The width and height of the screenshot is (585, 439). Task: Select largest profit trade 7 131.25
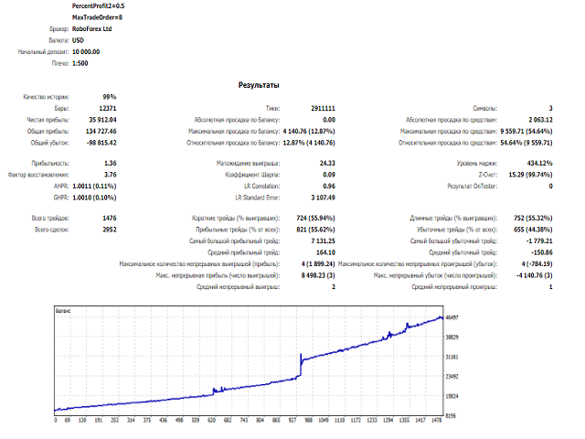click(323, 241)
